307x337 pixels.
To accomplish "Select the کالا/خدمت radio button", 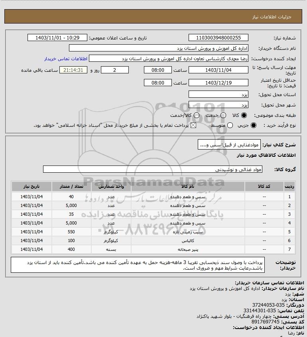I will [x=196, y=115].
